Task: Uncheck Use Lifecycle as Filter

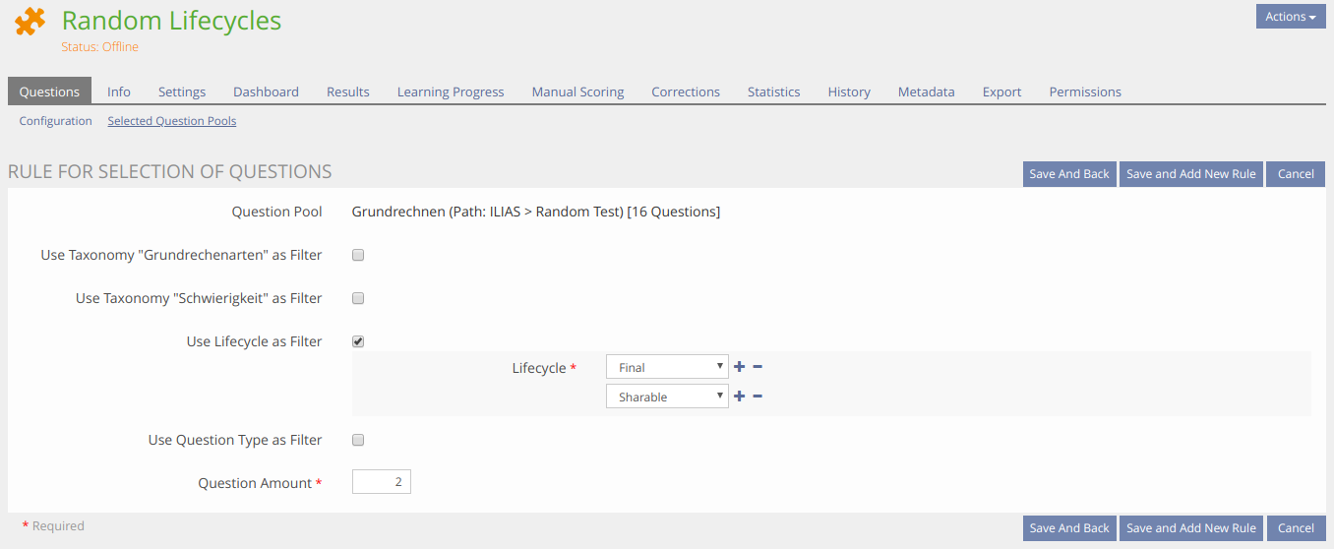Action: (x=358, y=341)
